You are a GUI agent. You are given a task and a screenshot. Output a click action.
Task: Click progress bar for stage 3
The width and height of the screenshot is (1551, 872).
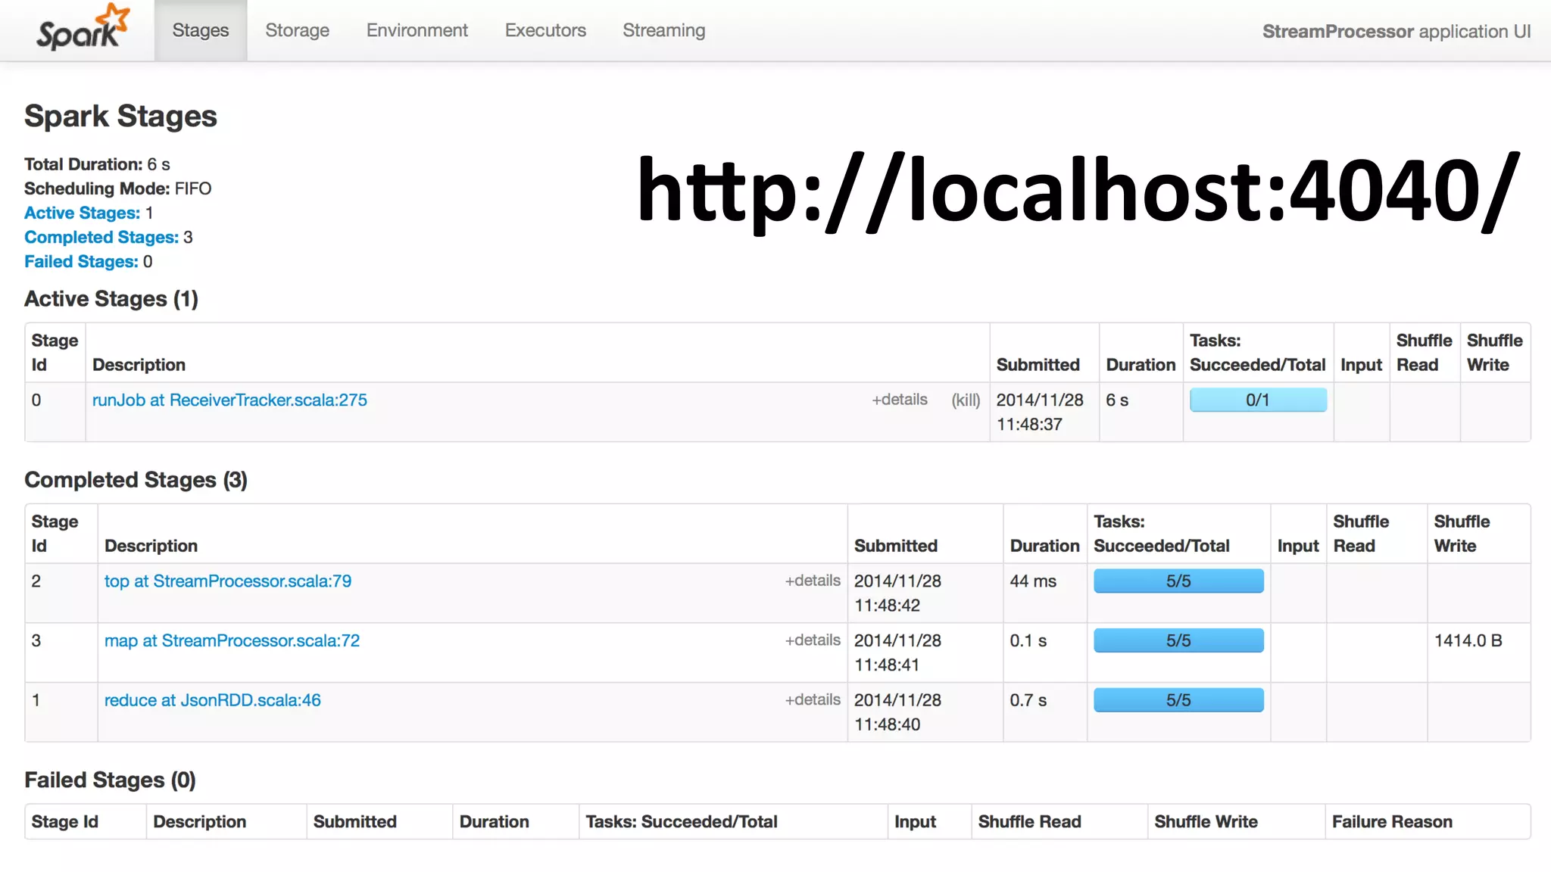1178,640
